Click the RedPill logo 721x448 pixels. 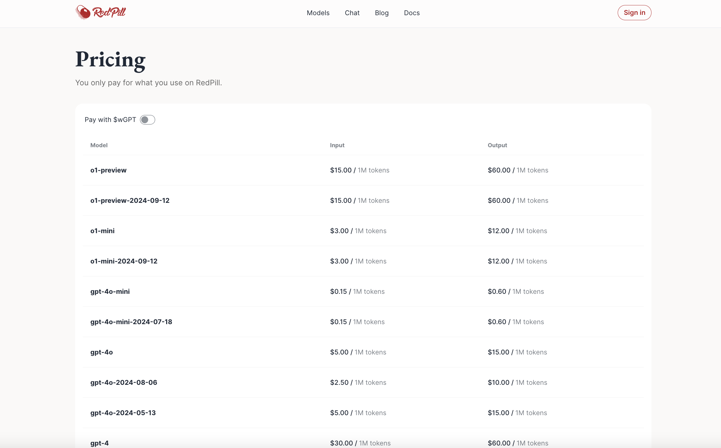(100, 13)
